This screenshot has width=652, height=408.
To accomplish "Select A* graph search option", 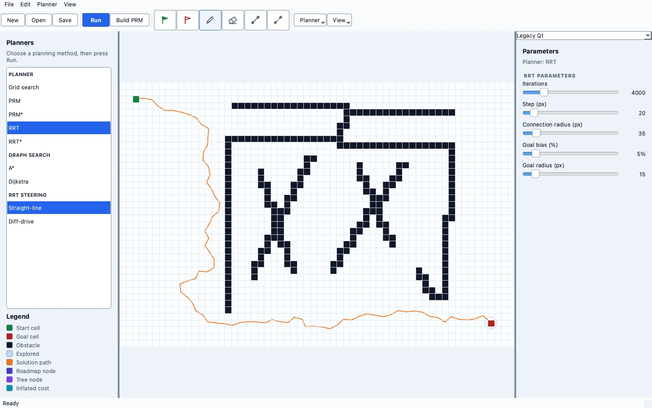I will [59, 168].
